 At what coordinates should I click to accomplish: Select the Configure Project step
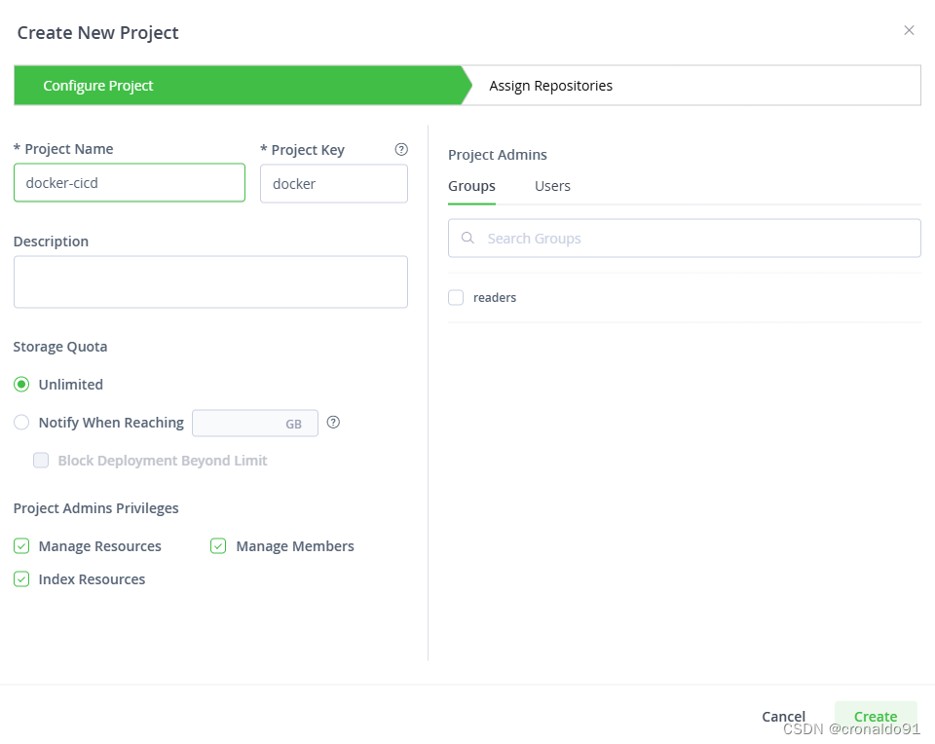[98, 86]
